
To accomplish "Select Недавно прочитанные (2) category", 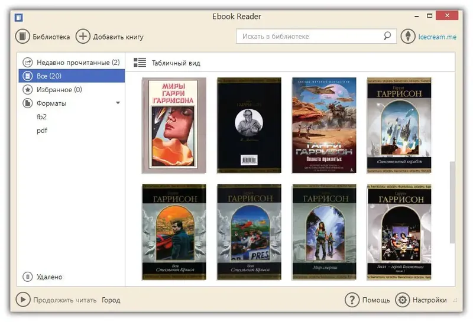I will pos(72,63).
